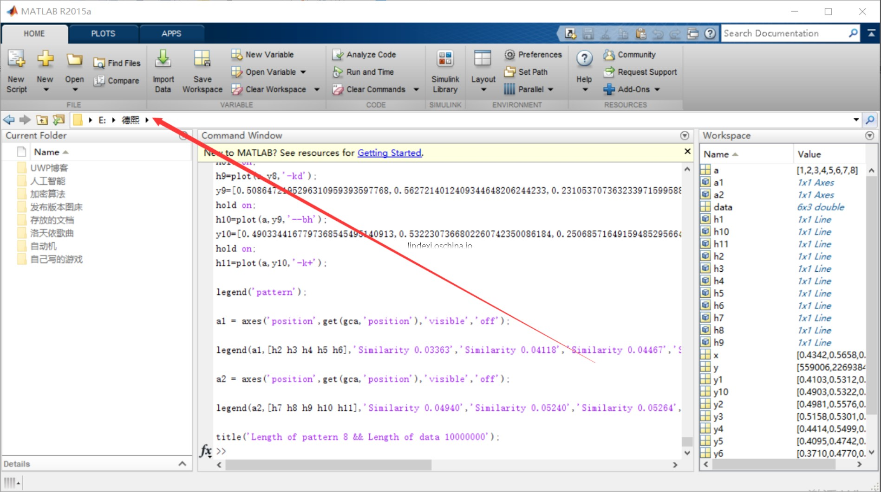Click the Search Documentation field
Screen dimensions: 881x492
coord(785,33)
